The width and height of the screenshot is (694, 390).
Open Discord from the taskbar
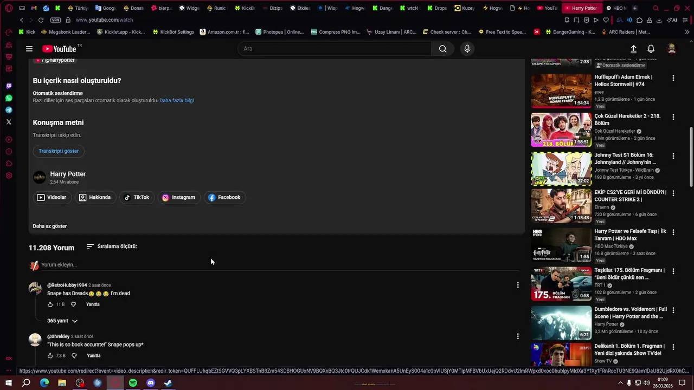[x=151, y=383]
